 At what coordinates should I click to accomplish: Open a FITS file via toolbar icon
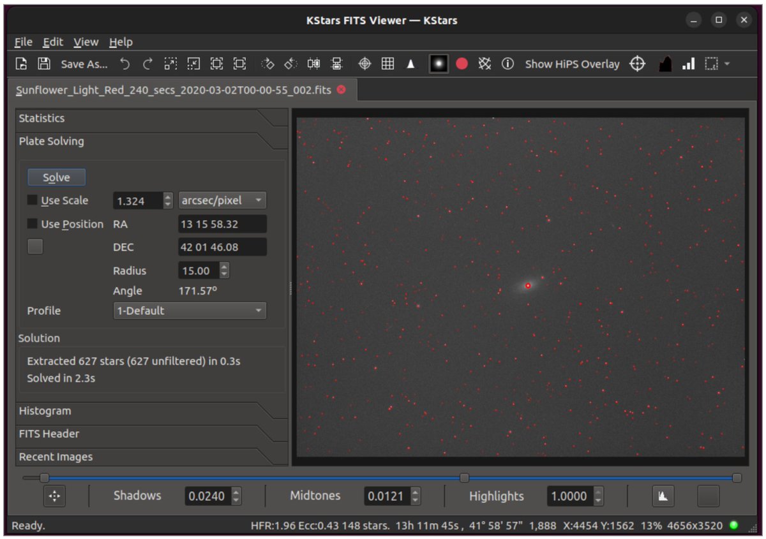(x=22, y=64)
